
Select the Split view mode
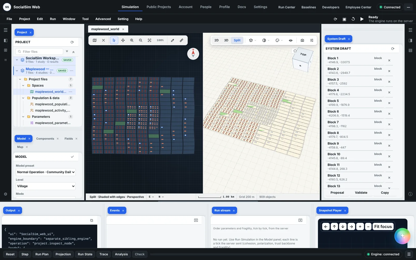(x=237, y=40)
